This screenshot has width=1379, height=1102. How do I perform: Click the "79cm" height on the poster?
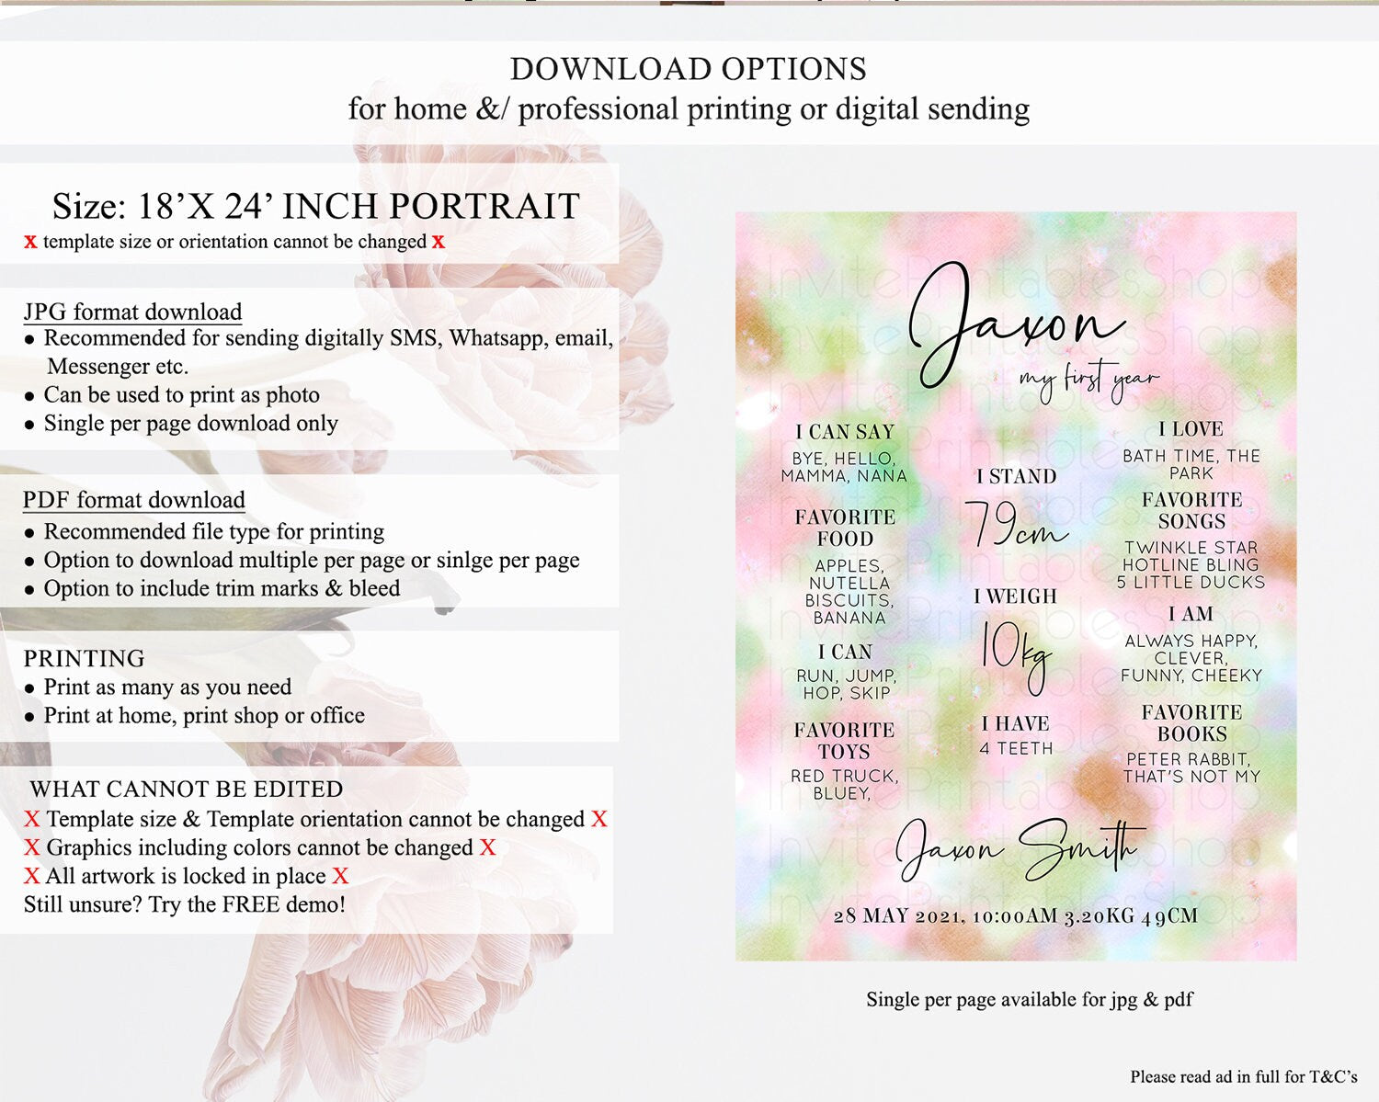(1015, 524)
